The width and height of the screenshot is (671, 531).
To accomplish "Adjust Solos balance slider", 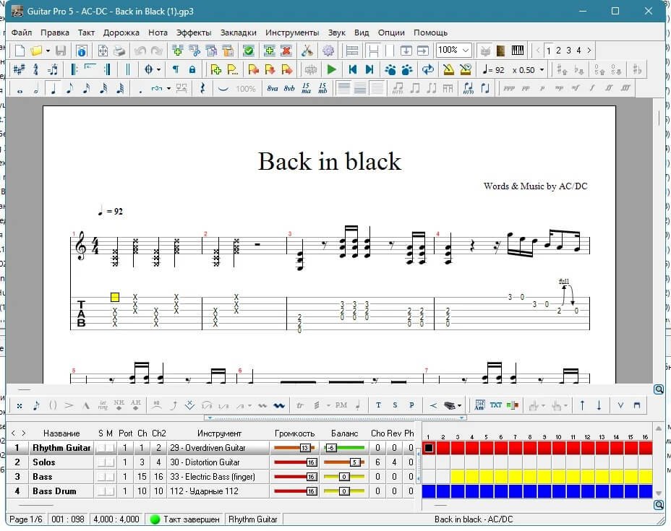I will 344,462.
